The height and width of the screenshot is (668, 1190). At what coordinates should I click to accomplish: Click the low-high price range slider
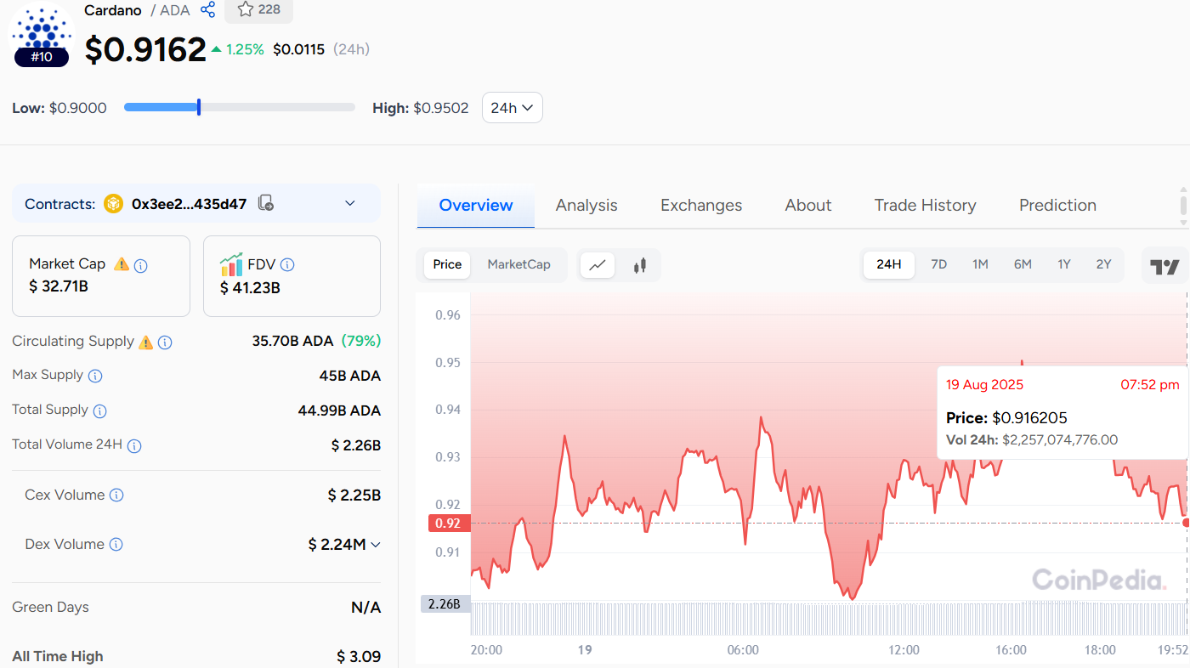[240, 107]
